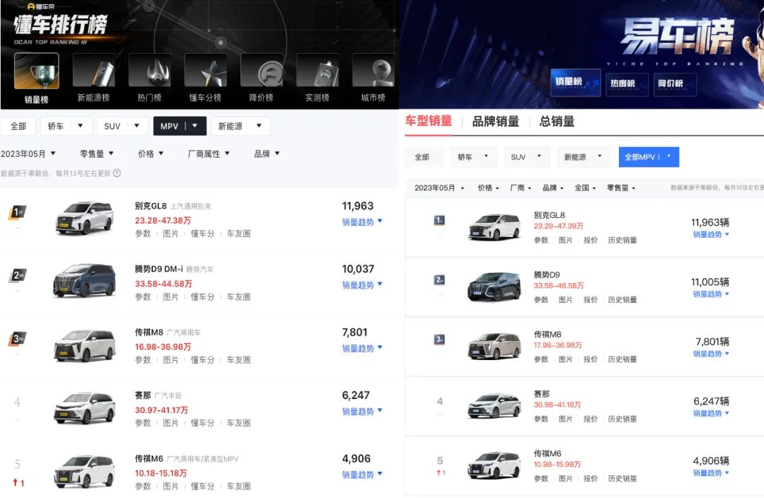Open the 热门榜 flame icon

[149, 71]
